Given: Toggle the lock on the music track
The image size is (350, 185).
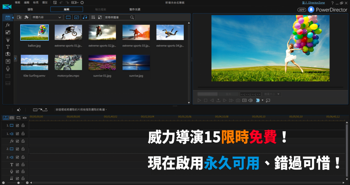Looking at the screenshot, I should click(23, 177).
